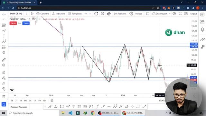Toggle stay in drawing mode
This screenshot has height=116, width=206.
4,78
